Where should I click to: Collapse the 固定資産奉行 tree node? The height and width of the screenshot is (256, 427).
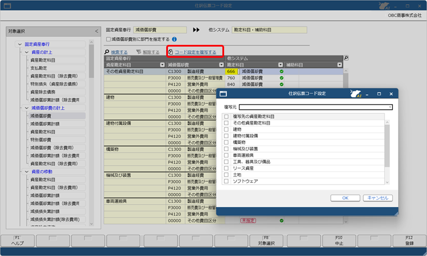[20, 44]
